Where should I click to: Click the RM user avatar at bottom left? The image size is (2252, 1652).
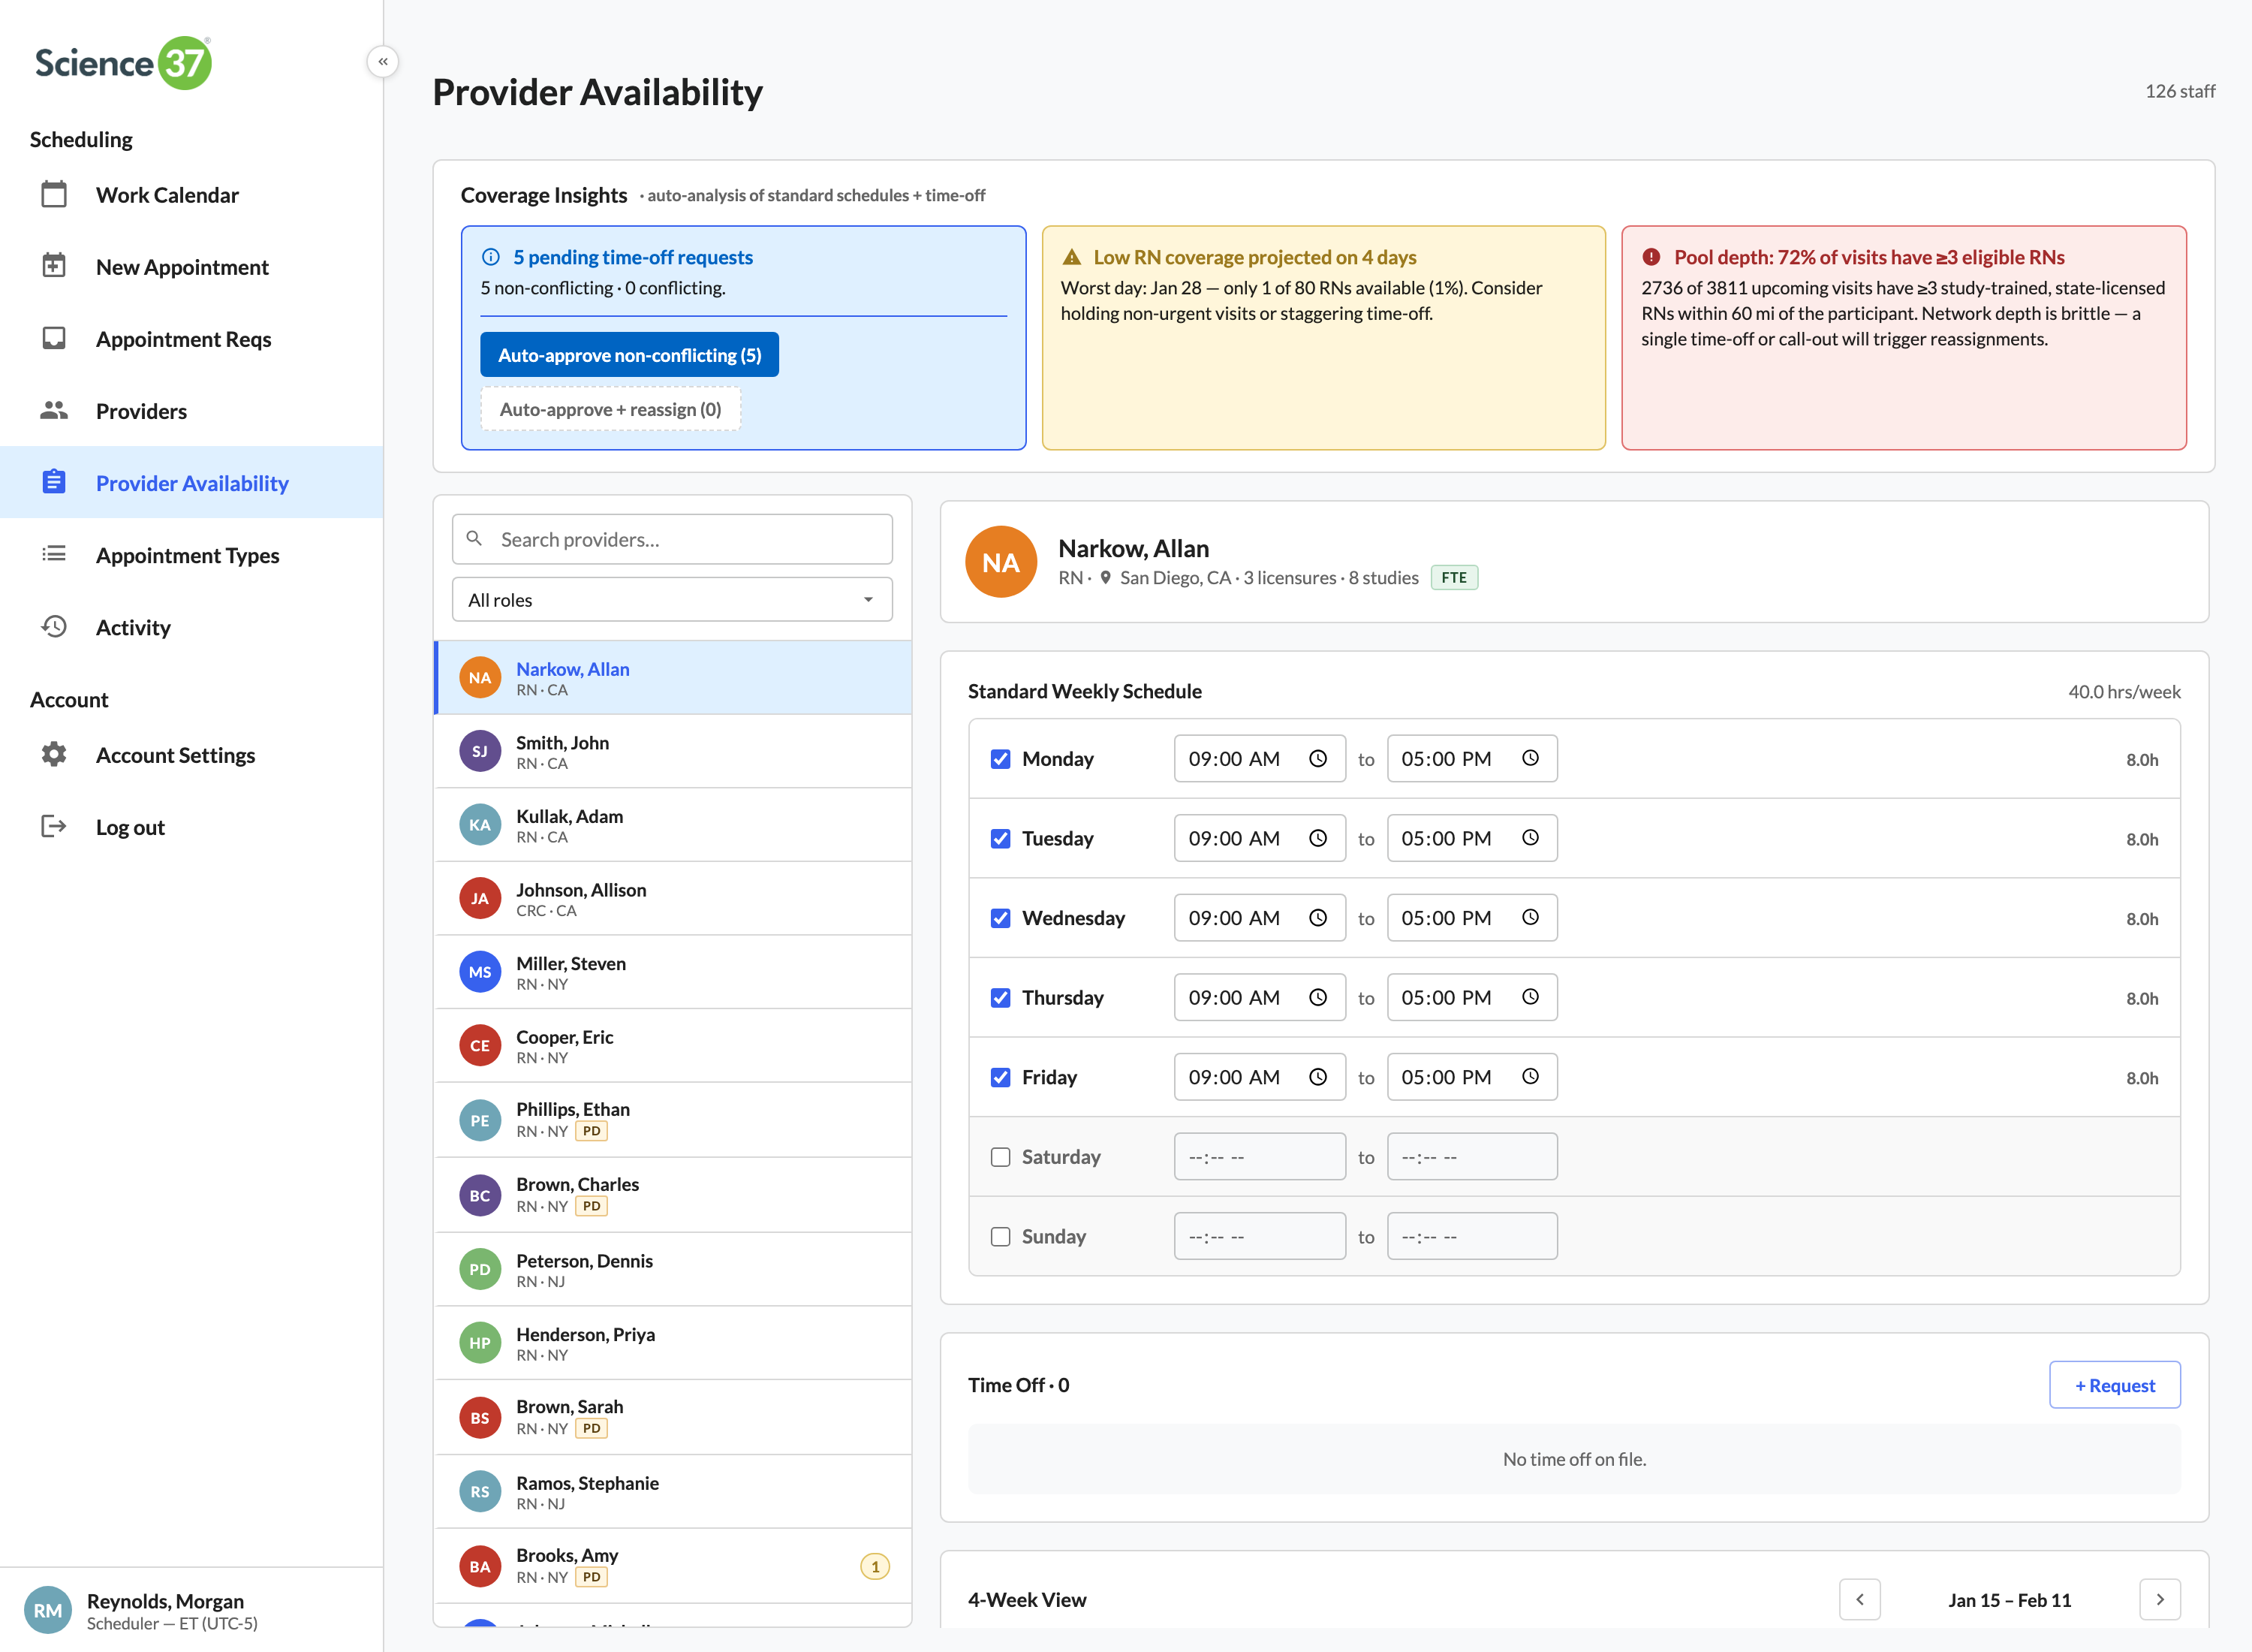48,1610
